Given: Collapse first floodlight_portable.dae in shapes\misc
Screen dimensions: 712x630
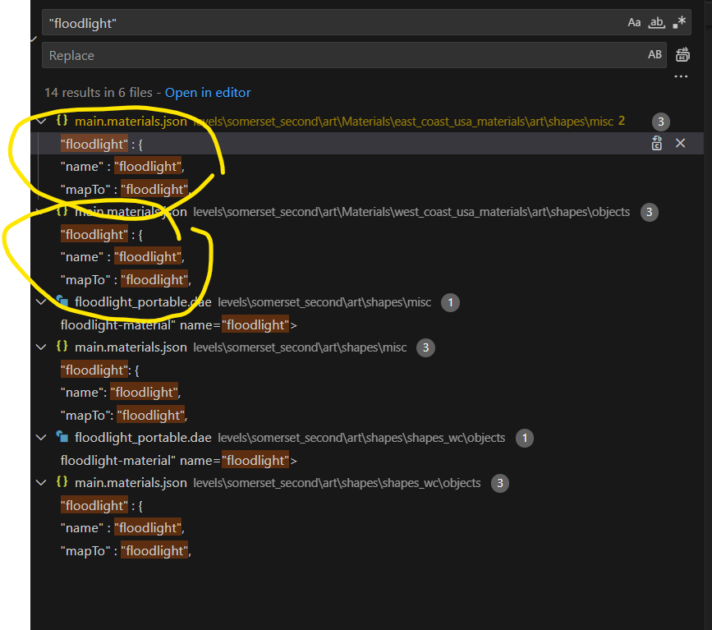Looking at the screenshot, I should coord(41,302).
